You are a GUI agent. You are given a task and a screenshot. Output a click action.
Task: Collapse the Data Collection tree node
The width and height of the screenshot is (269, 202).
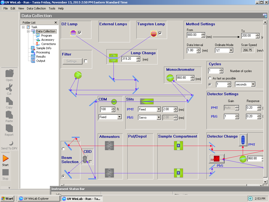28,32
